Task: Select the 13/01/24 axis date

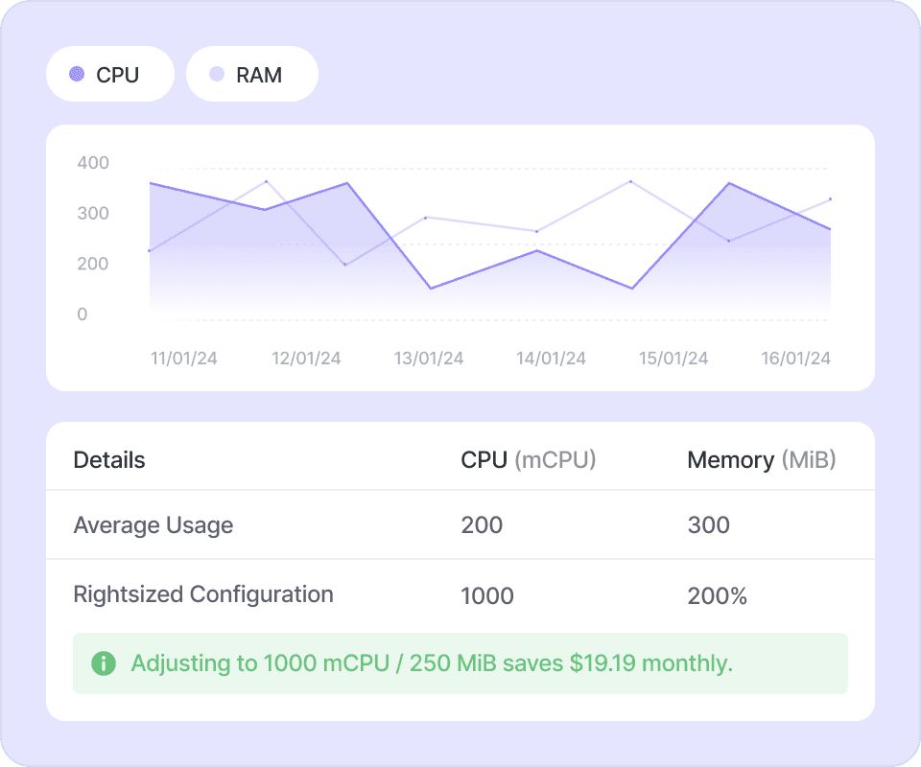Action: click(429, 359)
